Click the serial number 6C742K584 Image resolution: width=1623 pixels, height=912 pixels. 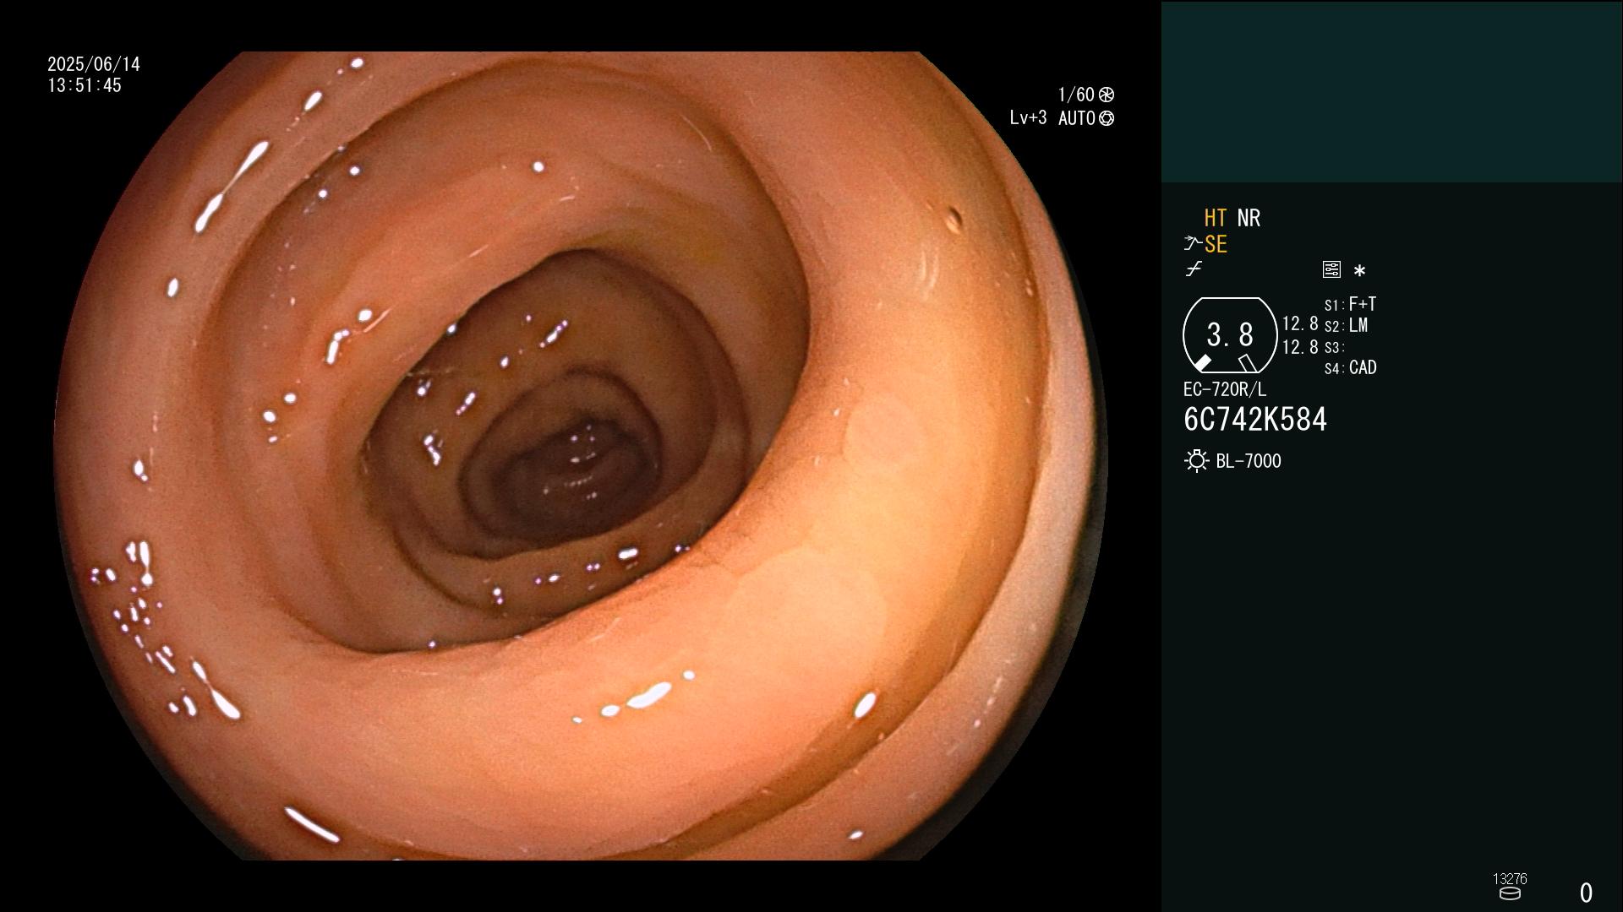pos(1255,420)
